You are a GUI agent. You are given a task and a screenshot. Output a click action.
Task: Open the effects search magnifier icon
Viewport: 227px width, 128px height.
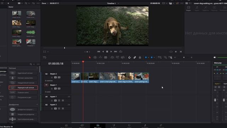[31, 64]
